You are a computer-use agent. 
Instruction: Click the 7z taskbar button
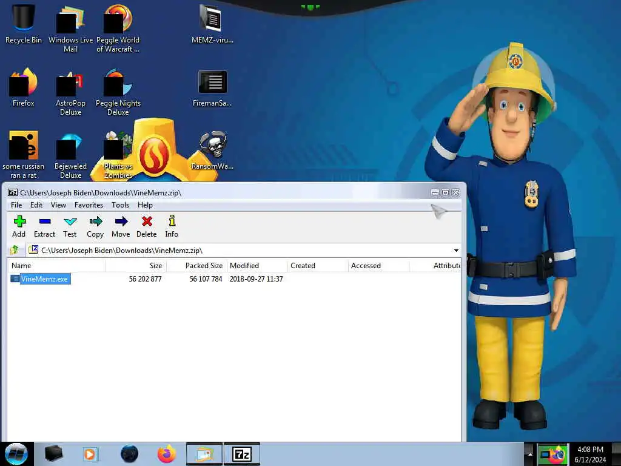(x=242, y=454)
